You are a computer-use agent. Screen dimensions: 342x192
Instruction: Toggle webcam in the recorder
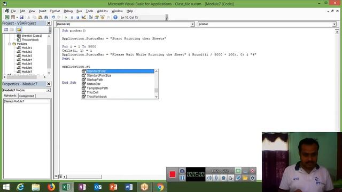(223, 178)
